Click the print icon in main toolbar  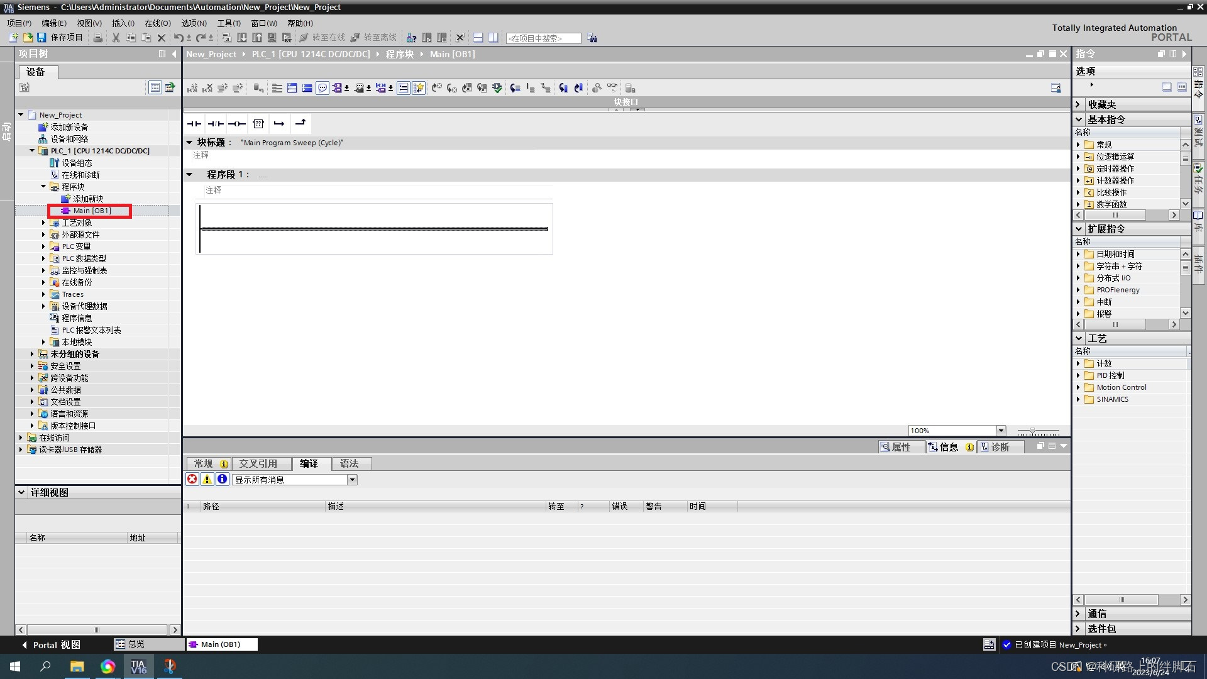[x=98, y=38]
